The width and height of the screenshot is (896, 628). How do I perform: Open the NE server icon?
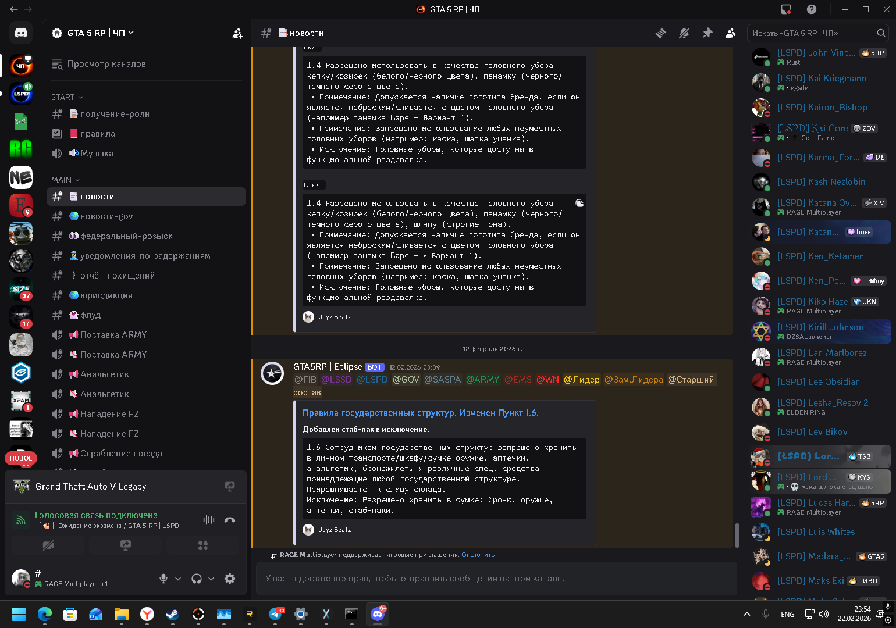tap(21, 177)
